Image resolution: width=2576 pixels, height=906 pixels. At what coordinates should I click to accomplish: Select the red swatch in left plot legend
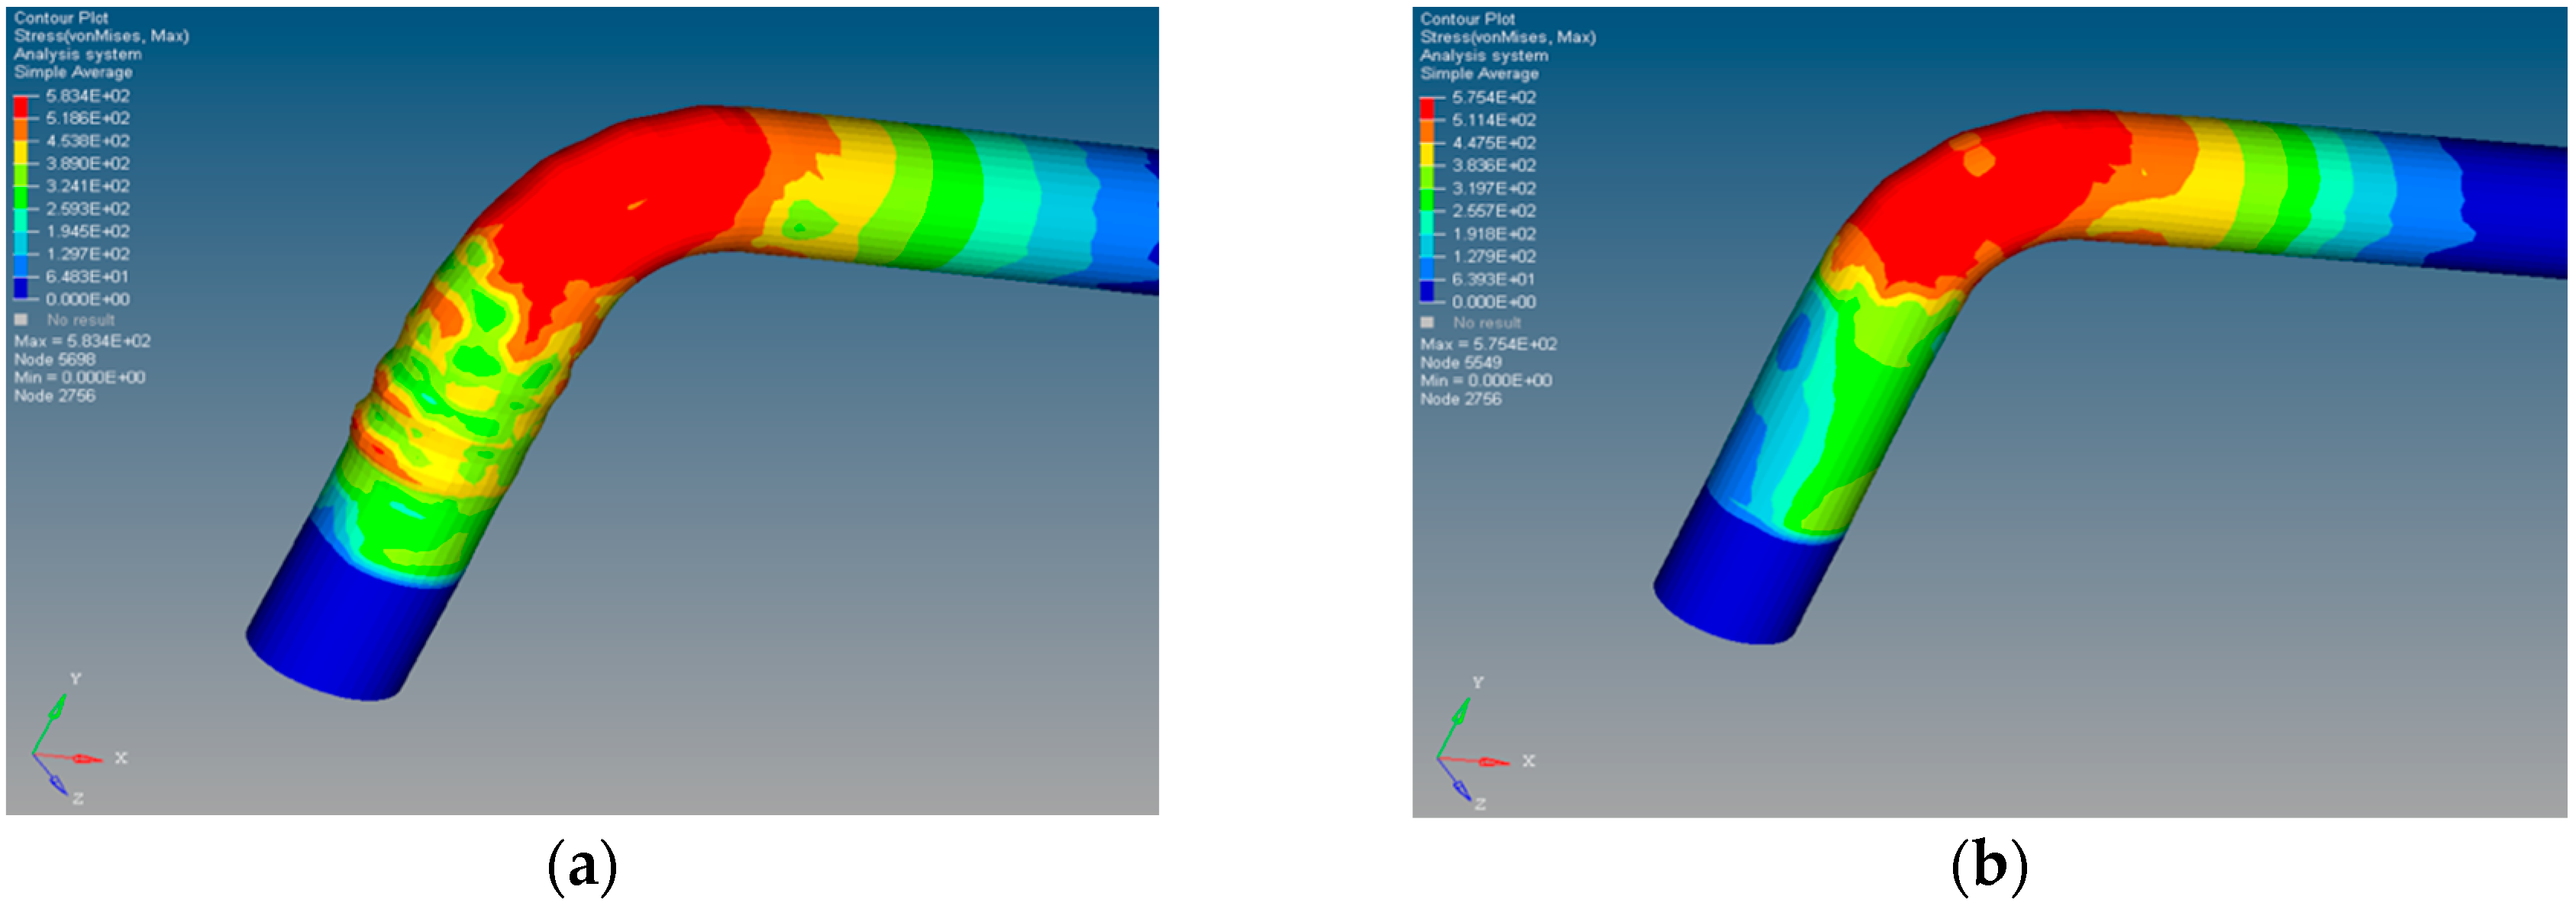pos(21,107)
